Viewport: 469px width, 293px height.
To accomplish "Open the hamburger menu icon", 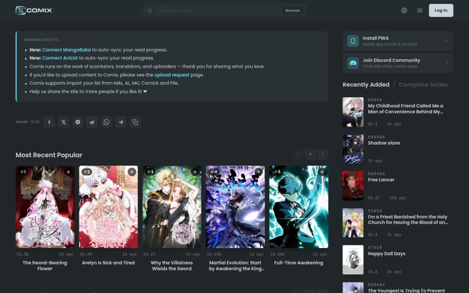I will coord(419,10).
